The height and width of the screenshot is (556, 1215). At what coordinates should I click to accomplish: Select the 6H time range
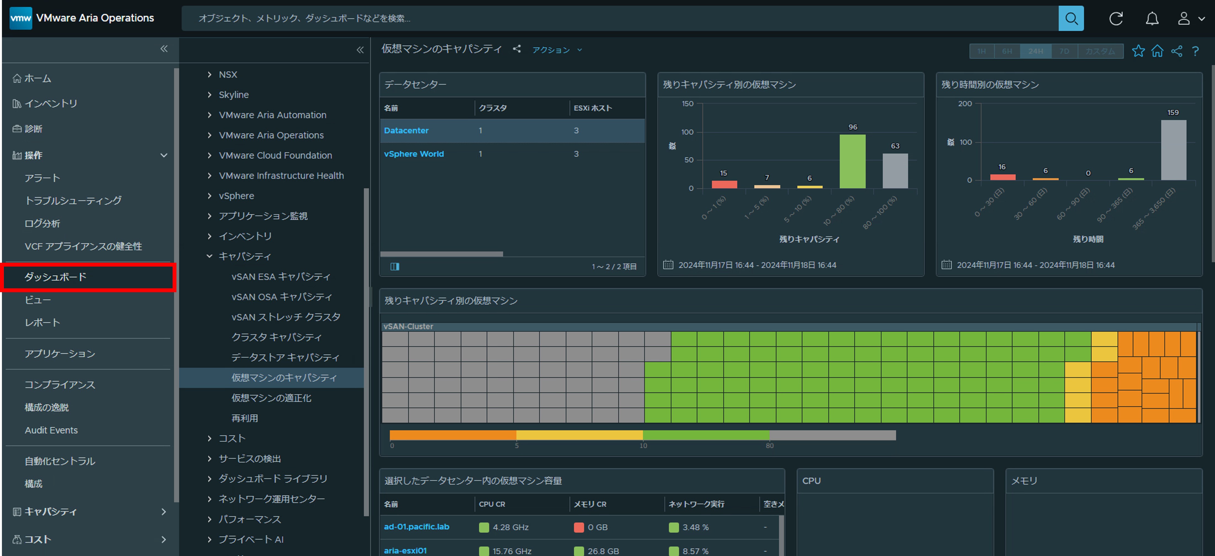pyautogui.click(x=1007, y=51)
